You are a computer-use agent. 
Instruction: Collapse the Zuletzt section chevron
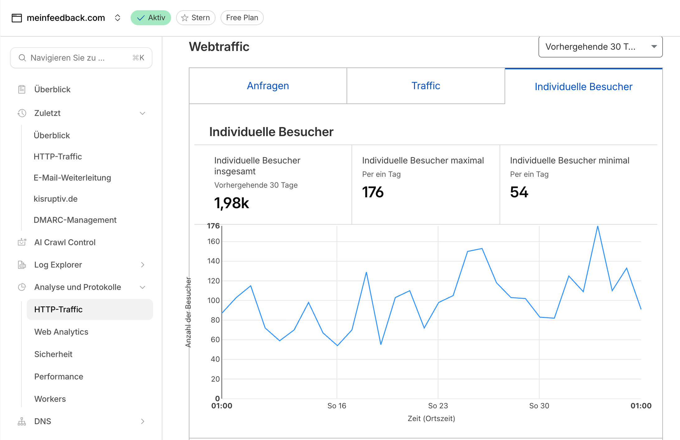tap(142, 113)
